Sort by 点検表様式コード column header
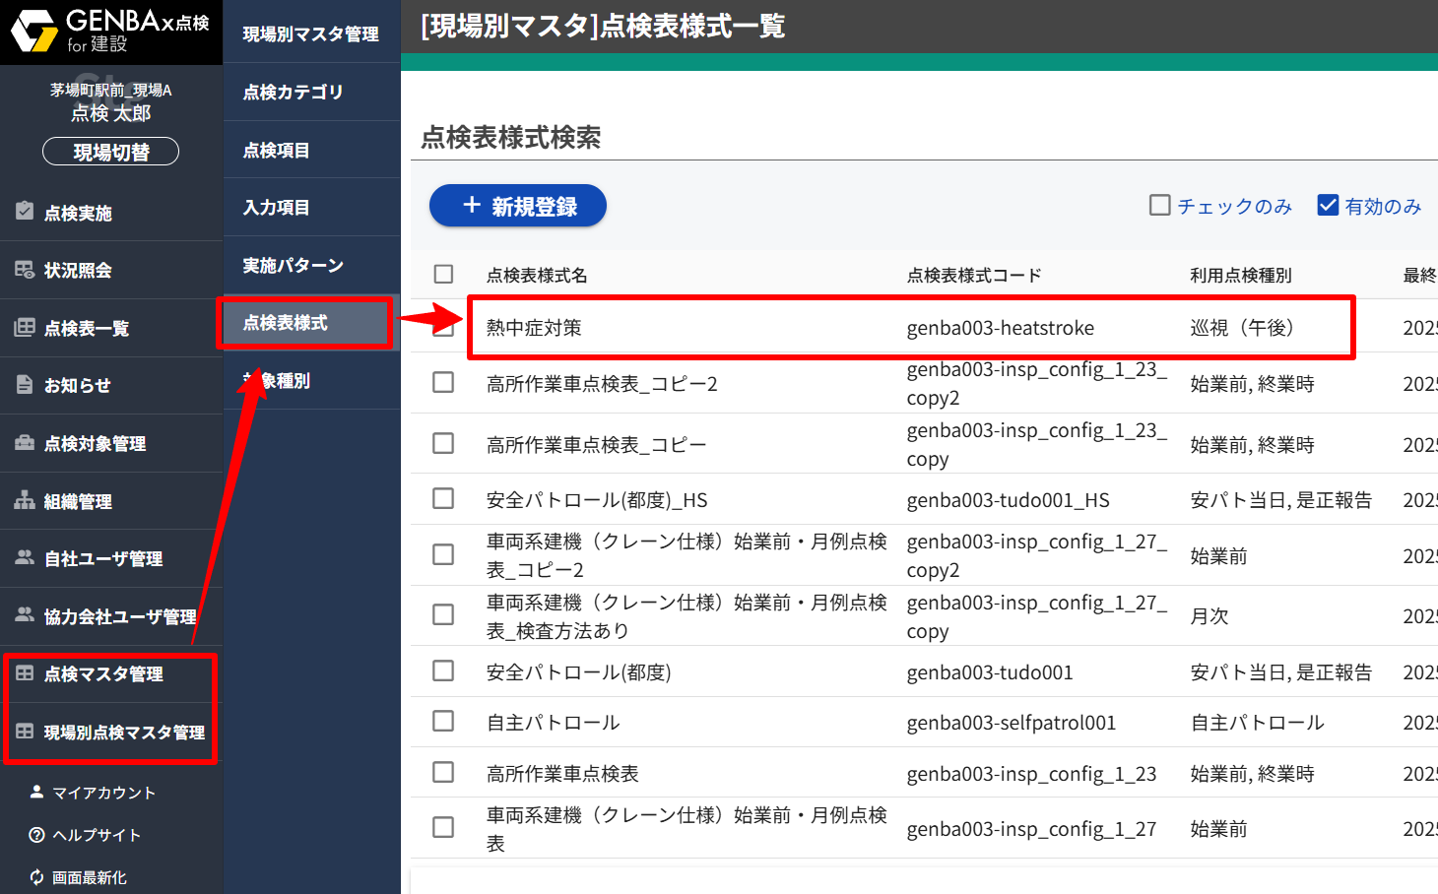Image resolution: width=1438 pixels, height=894 pixels. (973, 276)
